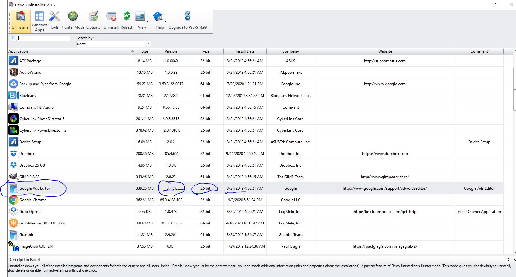516x277 pixels.
Task: Select the Google Chrome app icon
Action: [x=13, y=200]
